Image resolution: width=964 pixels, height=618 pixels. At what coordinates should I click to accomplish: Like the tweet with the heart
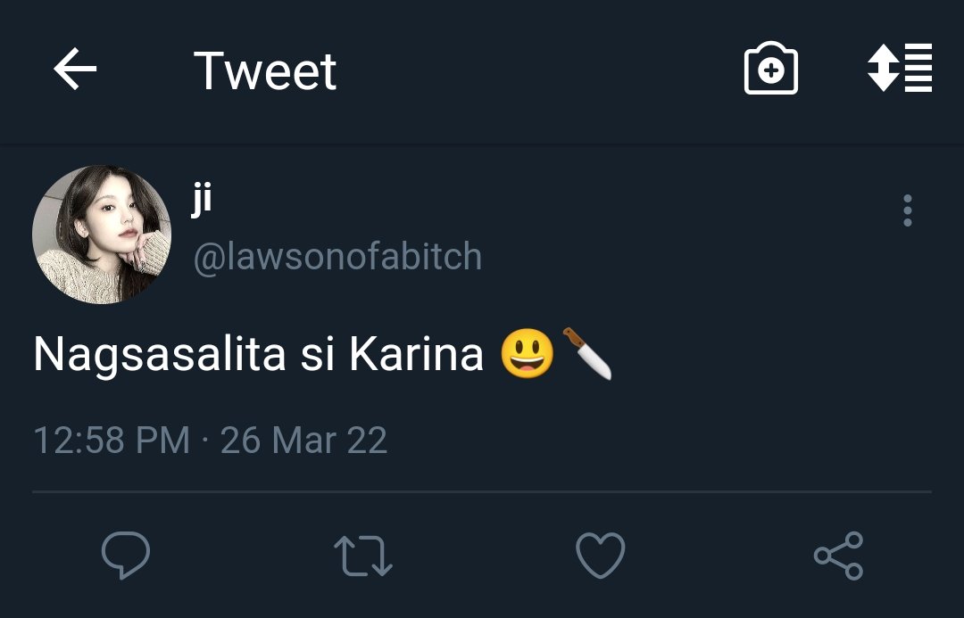600,556
